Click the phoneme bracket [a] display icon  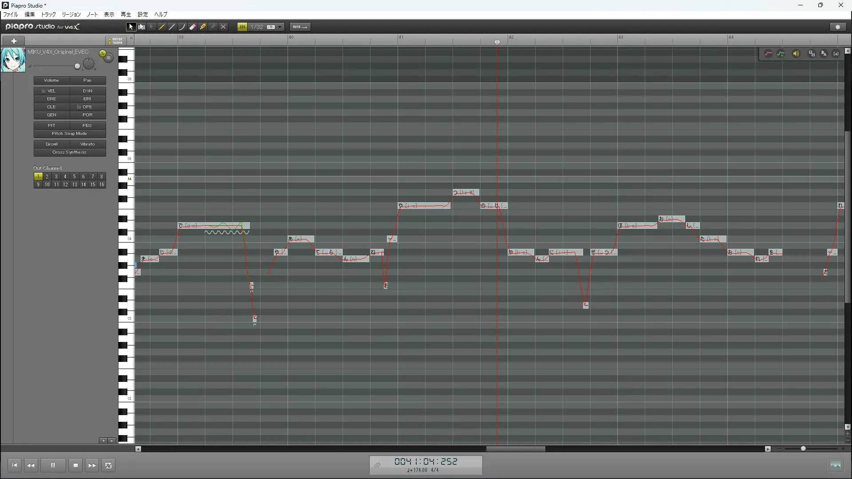(x=836, y=54)
